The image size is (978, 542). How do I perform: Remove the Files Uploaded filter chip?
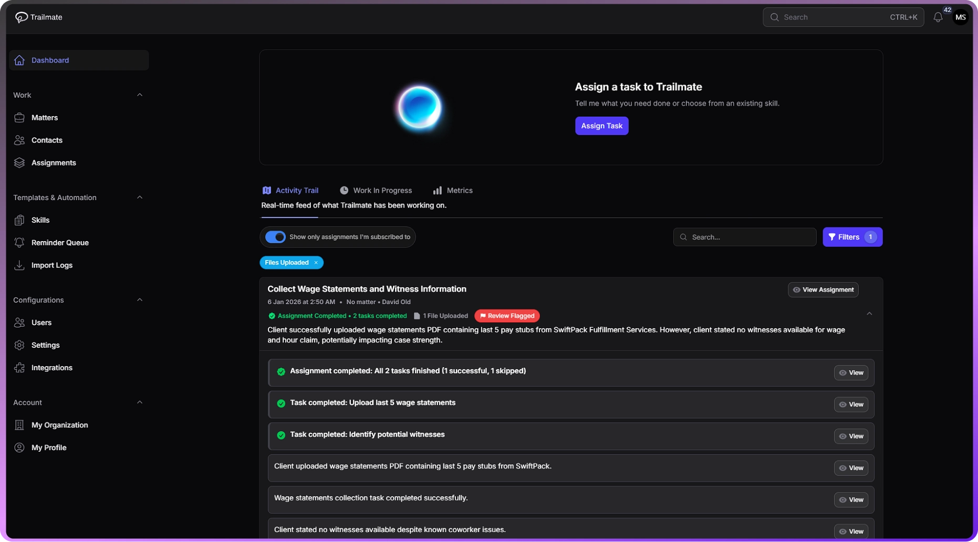pos(316,263)
